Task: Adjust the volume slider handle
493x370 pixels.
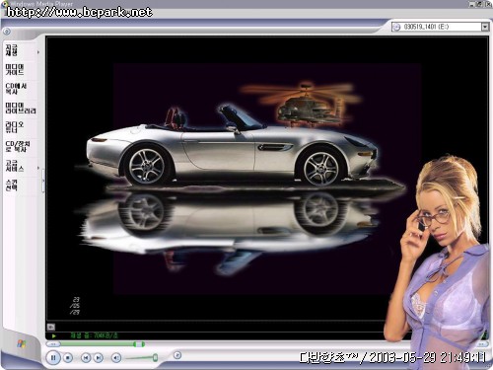Action: click(155, 357)
